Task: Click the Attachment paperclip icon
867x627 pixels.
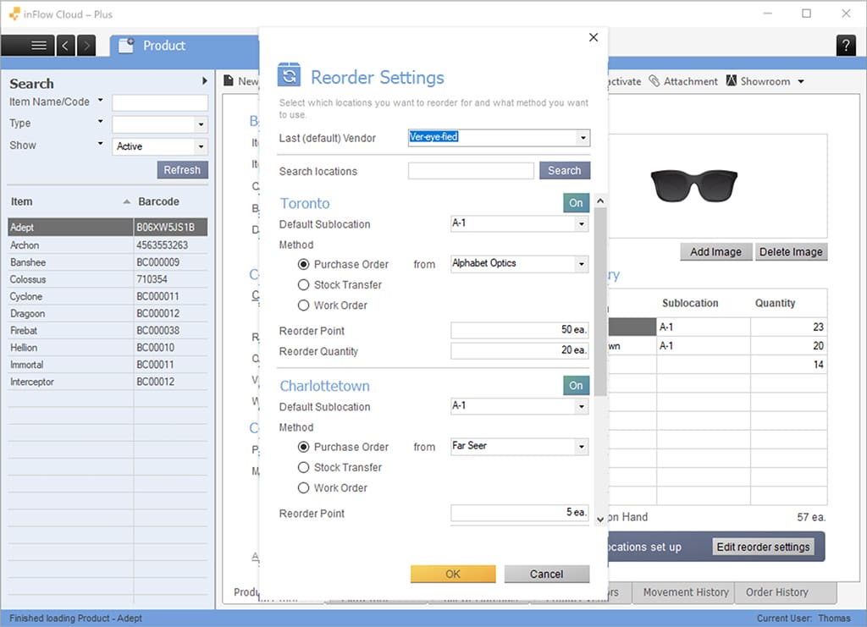Action: (653, 80)
